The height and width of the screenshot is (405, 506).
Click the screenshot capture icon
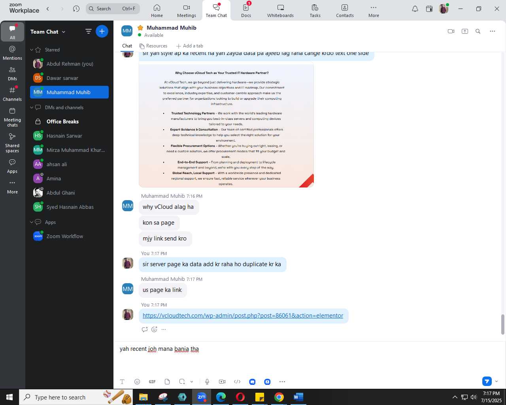click(182, 382)
